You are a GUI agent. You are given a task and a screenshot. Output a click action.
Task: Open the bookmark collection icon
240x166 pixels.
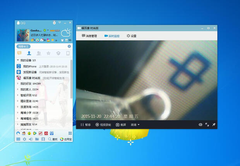pos(43,139)
